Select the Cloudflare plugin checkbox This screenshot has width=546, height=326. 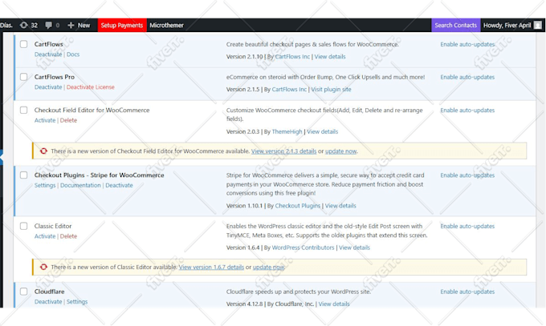click(23, 292)
